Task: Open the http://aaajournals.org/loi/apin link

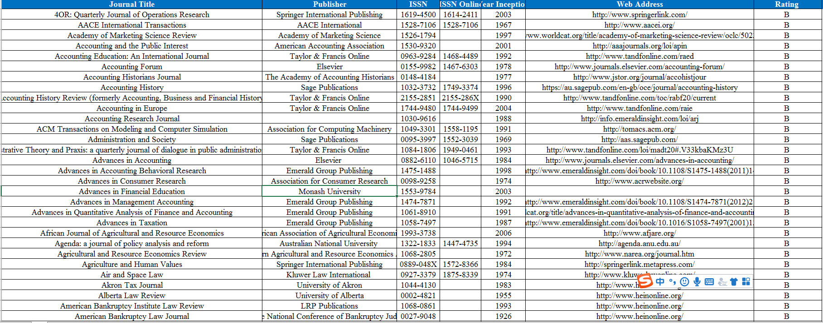Action: [639, 46]
